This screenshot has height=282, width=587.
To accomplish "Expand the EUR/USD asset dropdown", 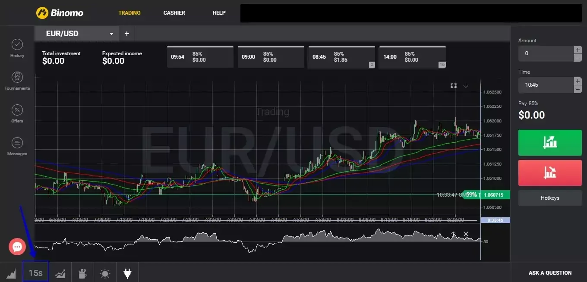I will tap(111, 34).
